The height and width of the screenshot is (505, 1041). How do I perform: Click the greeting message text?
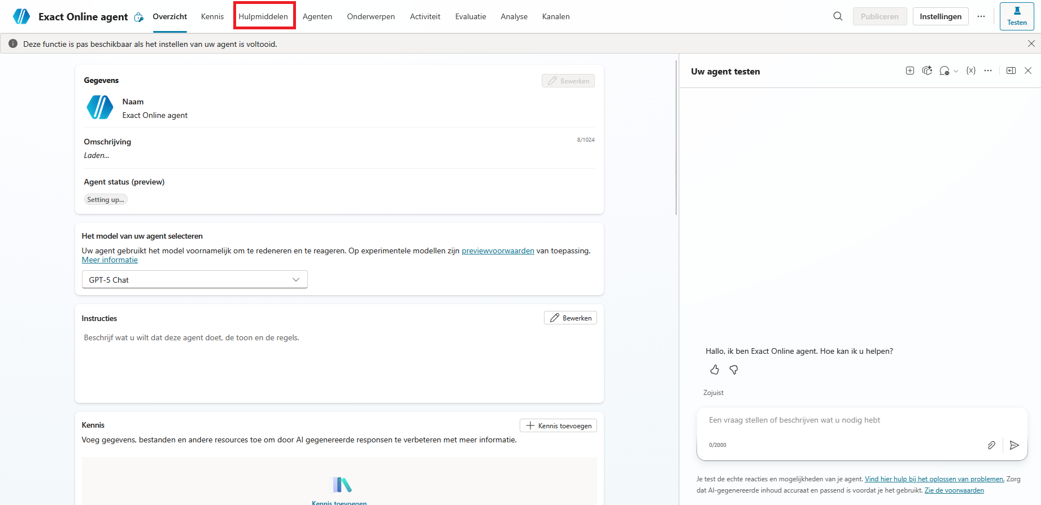(x=799, y=351)
